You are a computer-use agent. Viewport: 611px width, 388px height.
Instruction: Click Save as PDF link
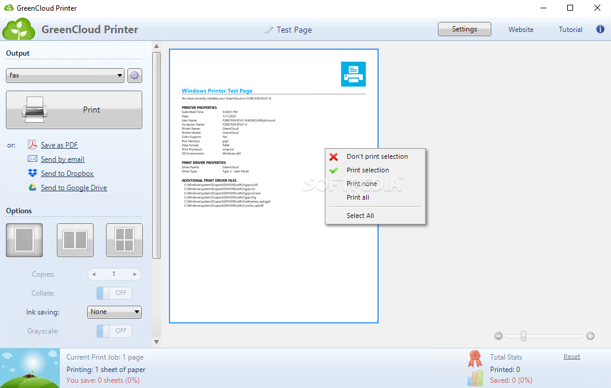(x=59, y=145)
